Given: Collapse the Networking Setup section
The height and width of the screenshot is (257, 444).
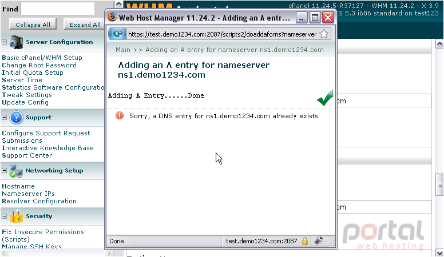Looking at the screenshot, I should (x=4, y=171).
